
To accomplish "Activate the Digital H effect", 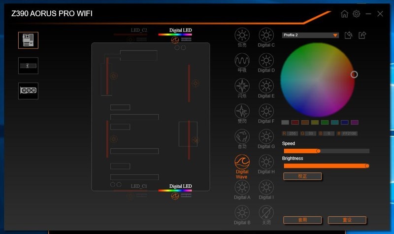I will click(x=266, y=162).
